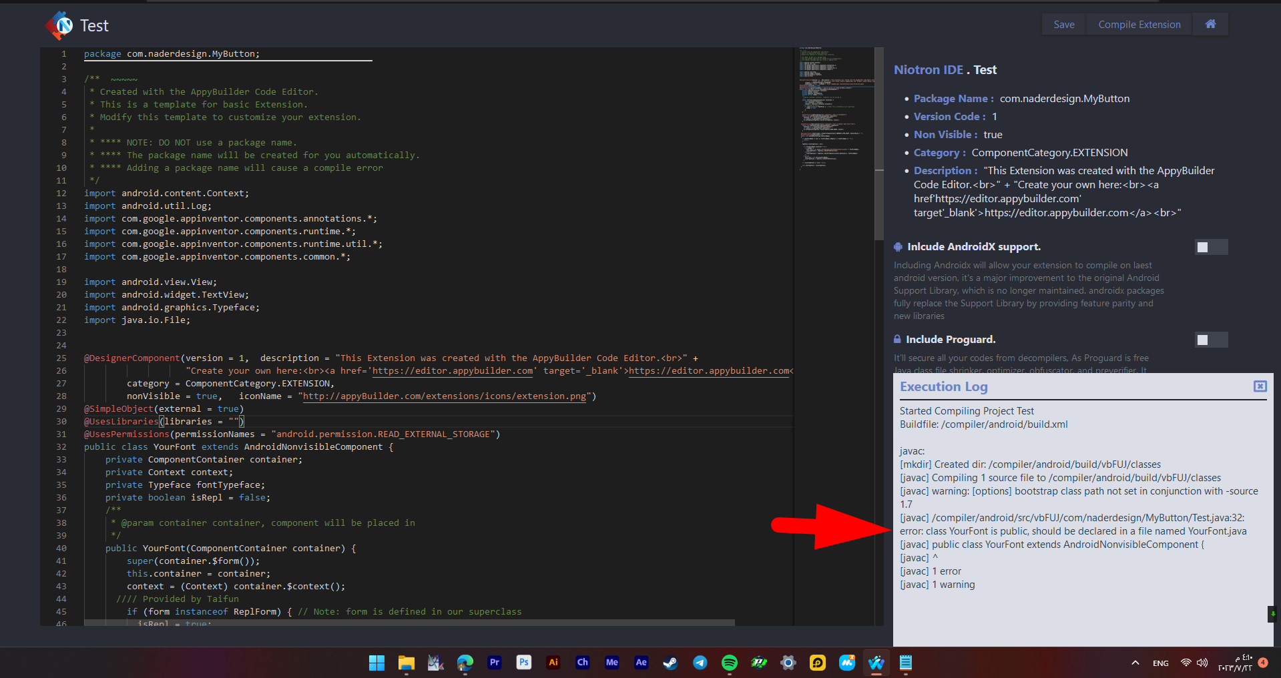Open the Niotron IDE link

[x=929, y=70]
